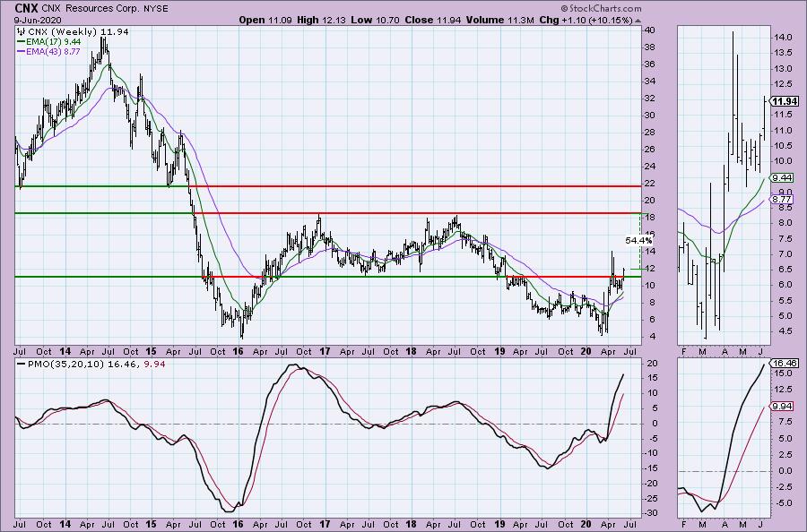Click the company name CNX Resources Corp.
Image resolution: width=807 pixels, height=532 pixels.
click(91, 9)
